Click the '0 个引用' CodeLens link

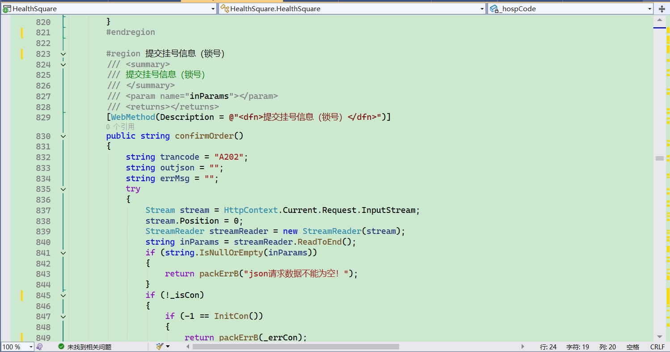pos(120,127)
